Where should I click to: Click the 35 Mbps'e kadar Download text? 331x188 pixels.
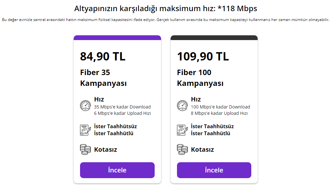click(122, 107)
